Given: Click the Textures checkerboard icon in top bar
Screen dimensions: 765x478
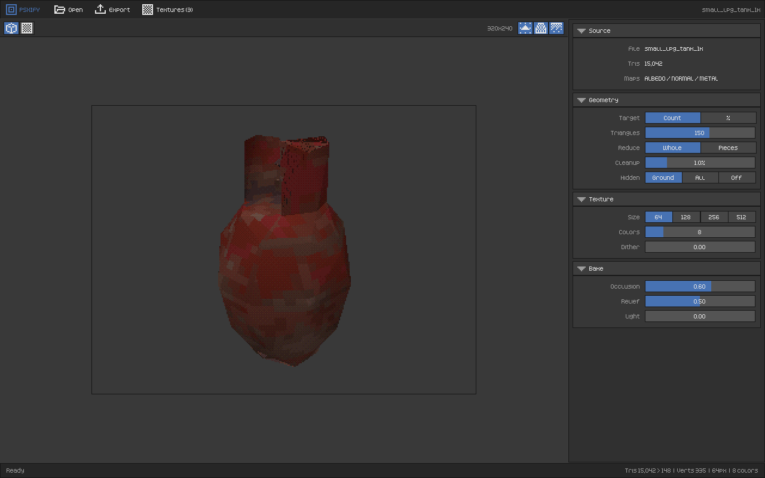Looking at the screenshot, I should [x=148, y=10].
